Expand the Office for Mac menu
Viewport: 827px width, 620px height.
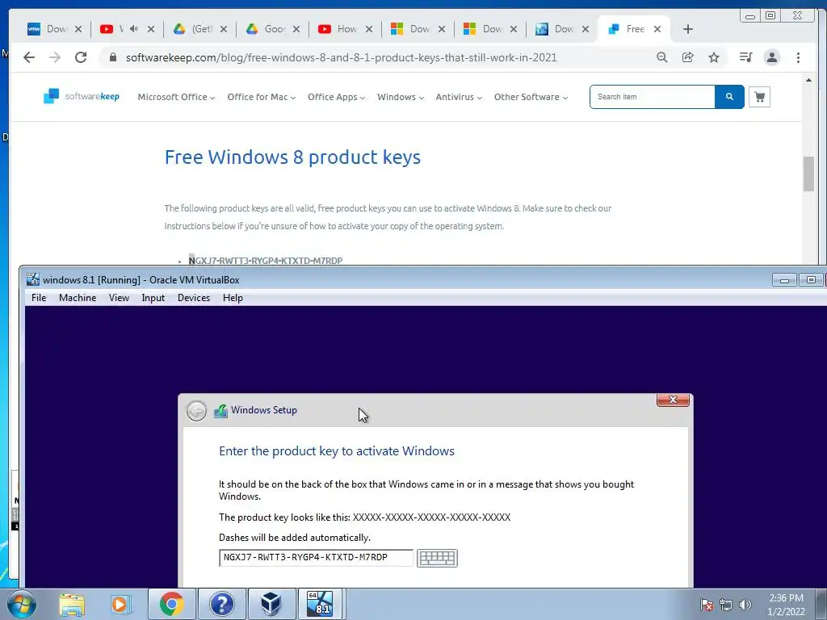(x=261, y=97)
